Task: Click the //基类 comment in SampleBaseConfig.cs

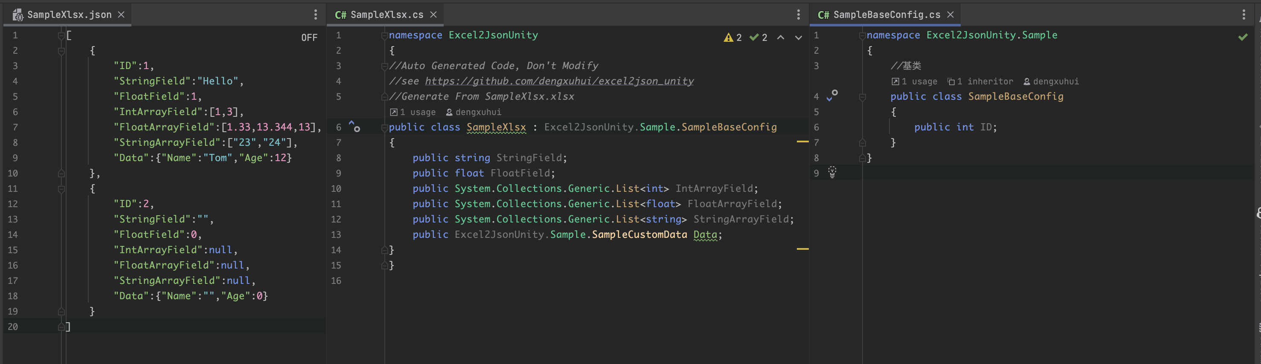Action: (x=906, y=66)
